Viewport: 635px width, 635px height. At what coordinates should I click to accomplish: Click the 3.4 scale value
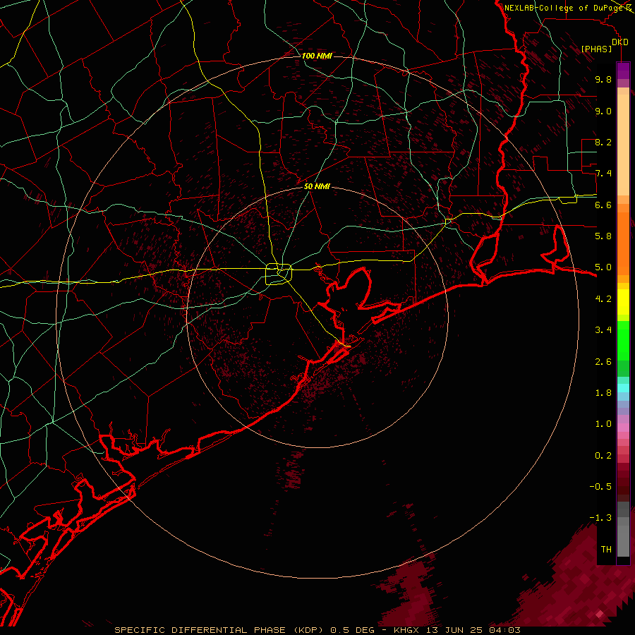pyautogui.click(x=603, y=330)
